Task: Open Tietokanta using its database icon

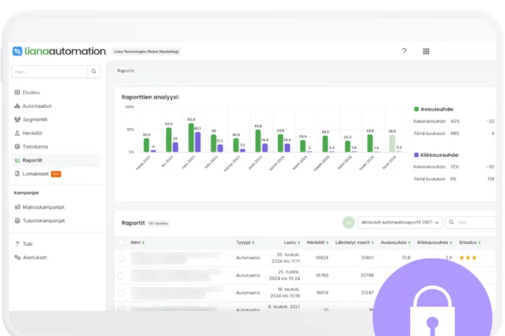Action: [x=17, y=146]
